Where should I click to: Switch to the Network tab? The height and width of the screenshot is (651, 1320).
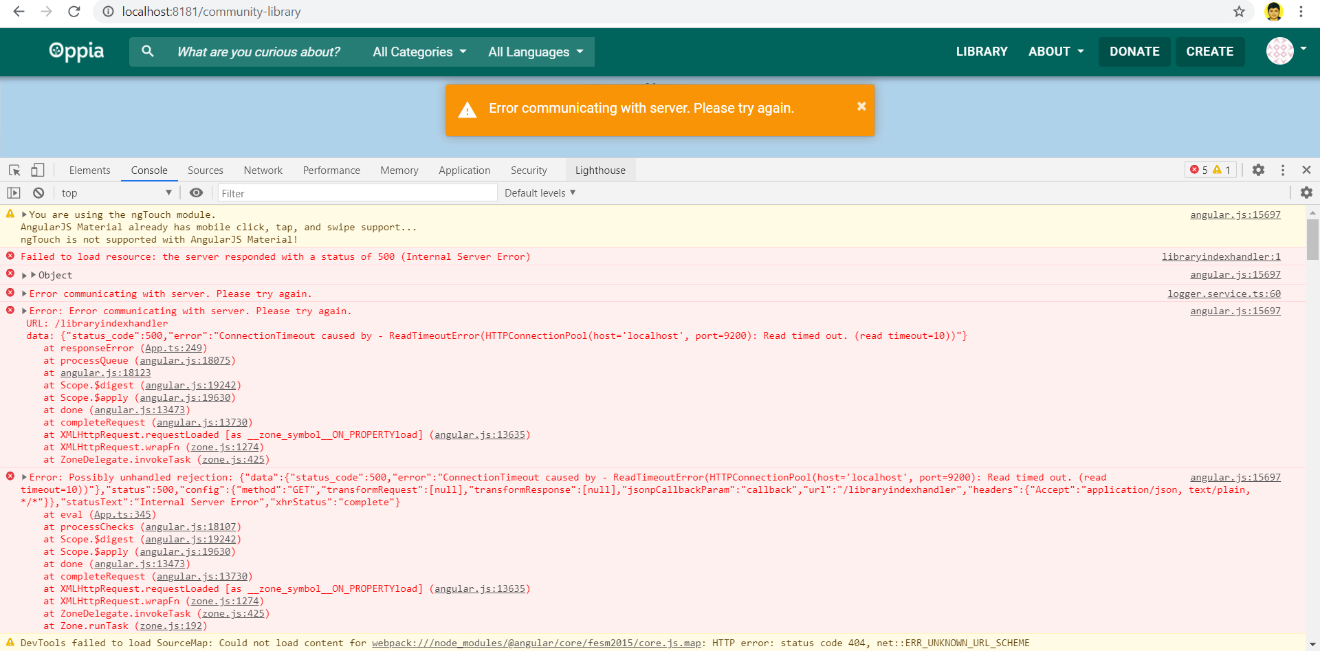(x=263, y=170)
